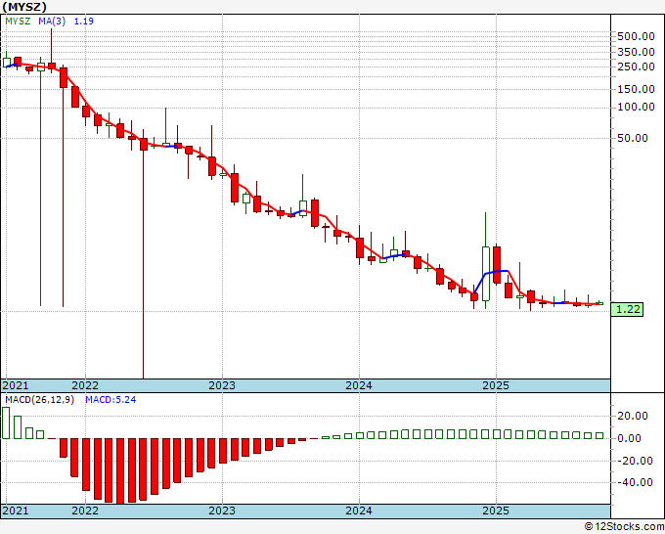Click the MA(3) indicator label

(x=52, y=22)
